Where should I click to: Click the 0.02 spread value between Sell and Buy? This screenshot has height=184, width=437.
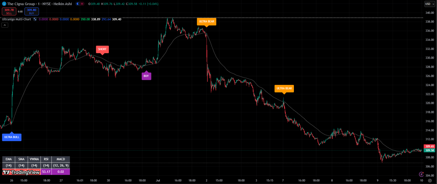point(20,11)
